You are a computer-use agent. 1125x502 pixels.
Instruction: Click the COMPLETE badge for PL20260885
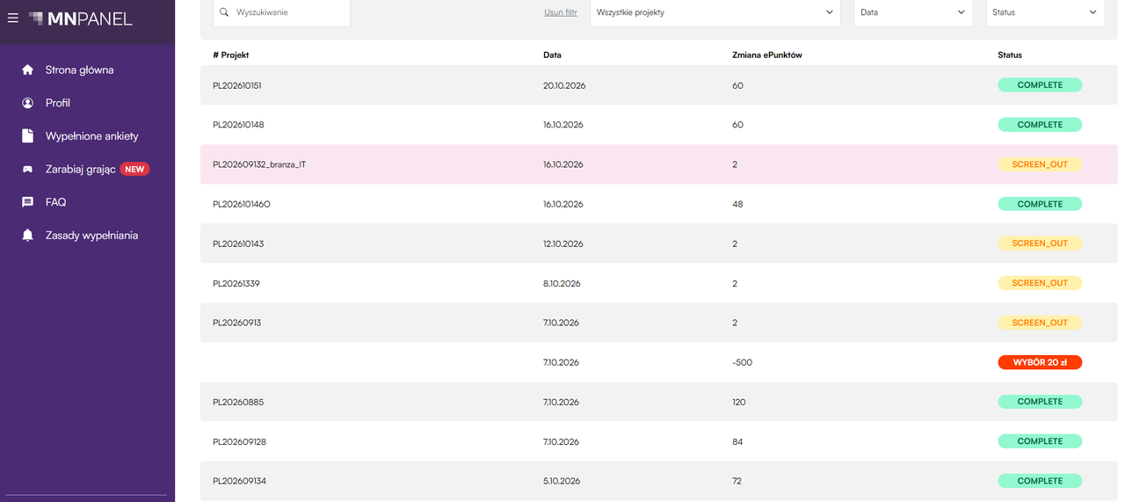[1040, 402]
